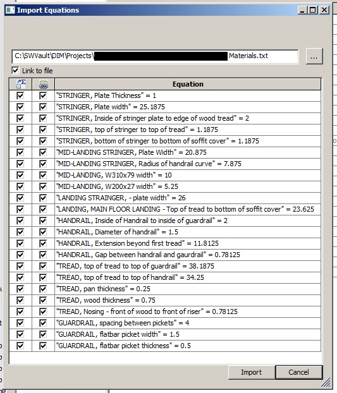The image size is (337, 393).
Task: Toggle link checkbox for HANDRAIL, Extension beyond first tread
Action: [43, 243]
